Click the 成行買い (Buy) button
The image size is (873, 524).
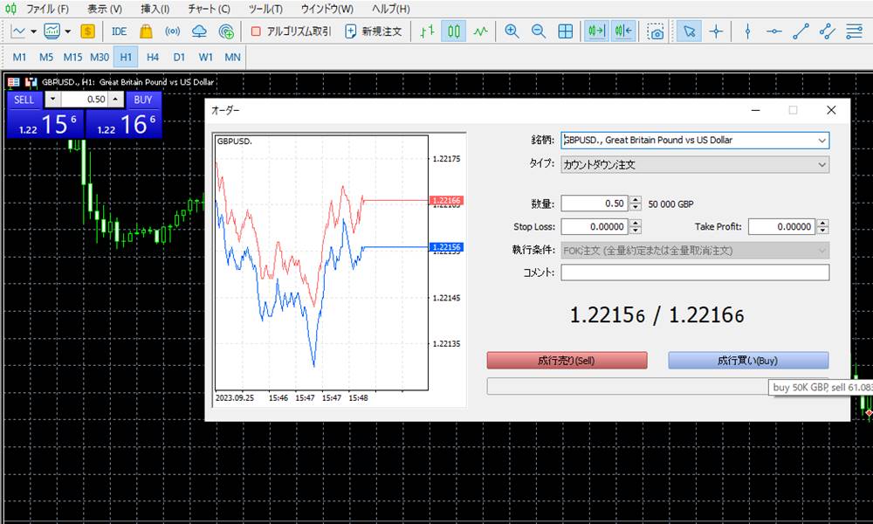coord(747,361)
